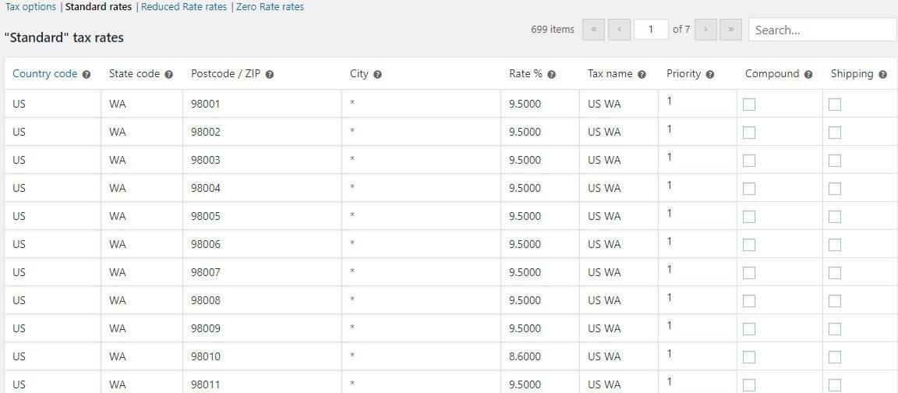Tick Shipping box for postcode 98007
898x393 pixels.
[x=835, y=273]
